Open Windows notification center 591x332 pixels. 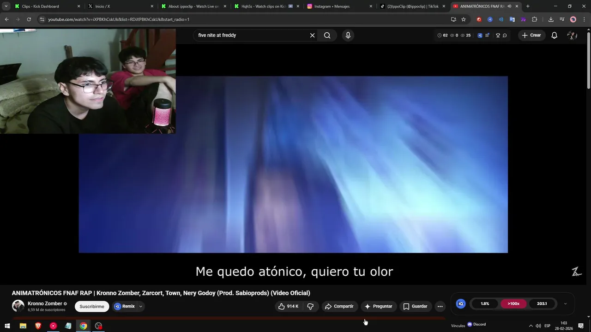[x=581, y=326]
